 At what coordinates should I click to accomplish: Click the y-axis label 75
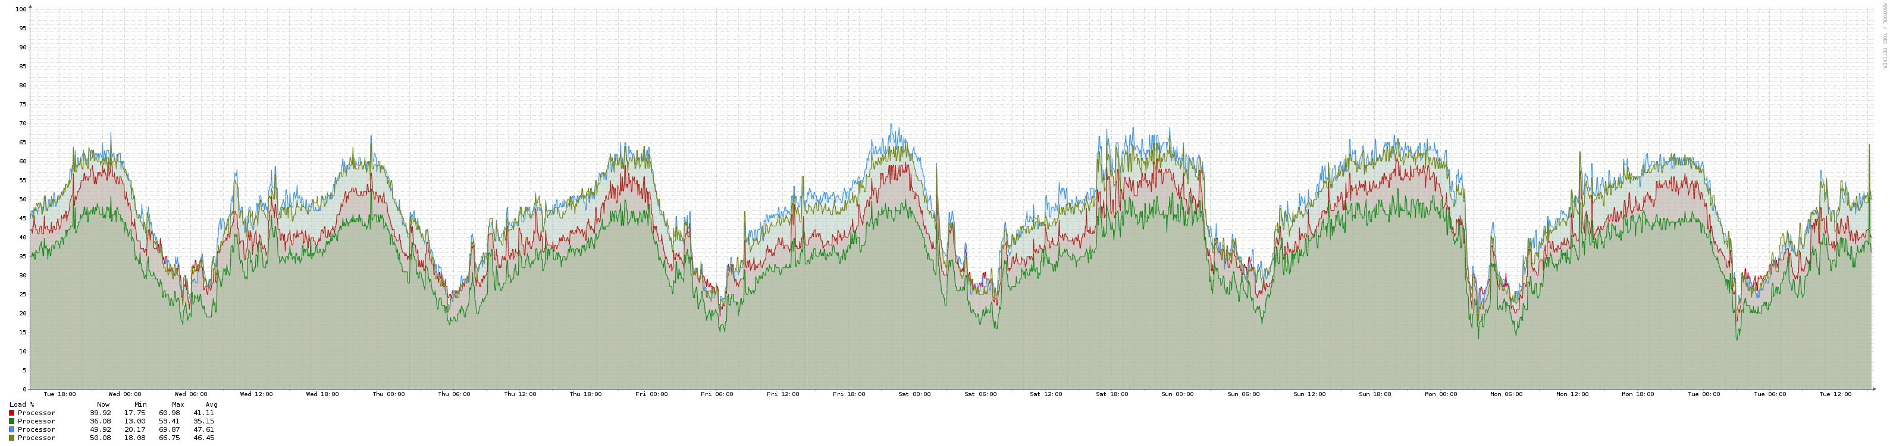click(x=23, y=105)
